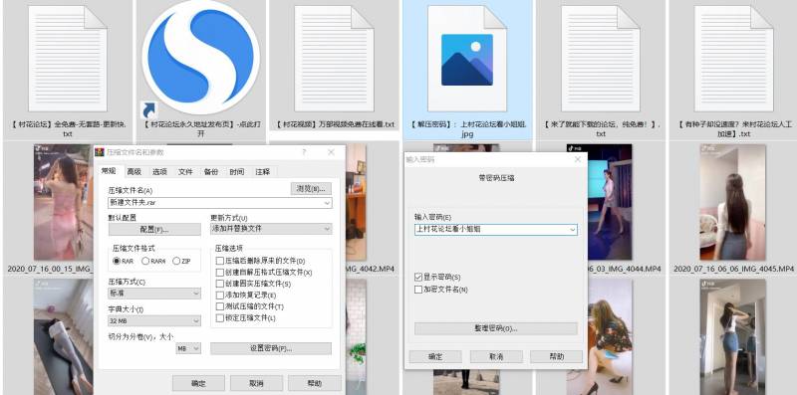Check the 加密文件名 checkbox
This screenshot has width=797, height=395.
pyautogui.click(x=418, y=290)
